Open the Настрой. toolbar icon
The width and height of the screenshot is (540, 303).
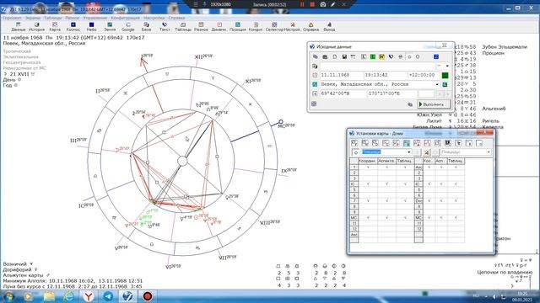293,27
